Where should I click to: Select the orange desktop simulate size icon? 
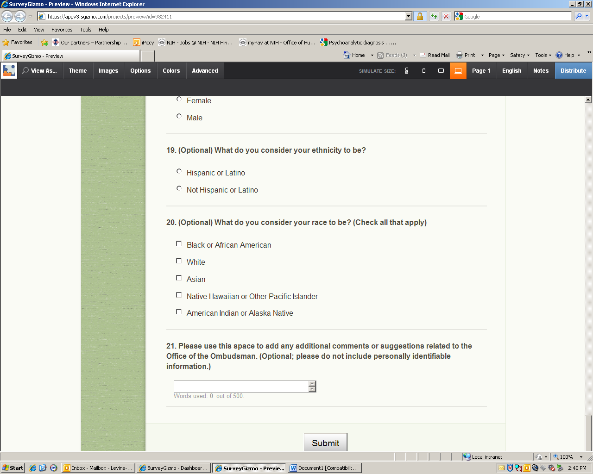[458, 71]
